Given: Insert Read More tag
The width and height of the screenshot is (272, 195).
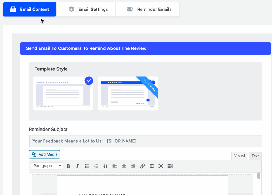Looking at the screenshot, I should (x=152, y=166).
